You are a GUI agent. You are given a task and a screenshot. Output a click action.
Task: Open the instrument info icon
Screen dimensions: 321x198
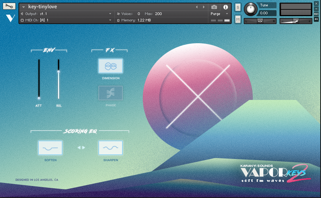226,7
